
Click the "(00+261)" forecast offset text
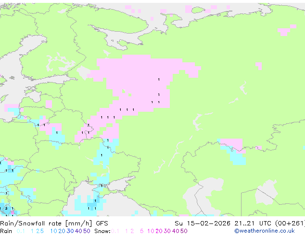(x=290, y=223)
